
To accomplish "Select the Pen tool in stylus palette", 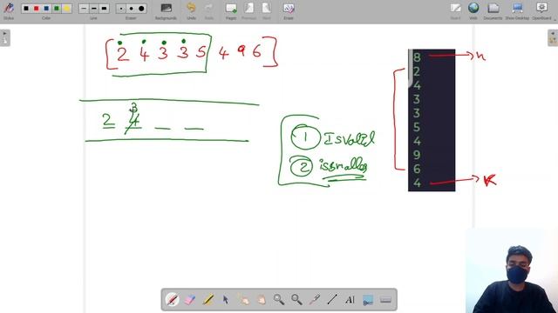I will coord(173,299).
